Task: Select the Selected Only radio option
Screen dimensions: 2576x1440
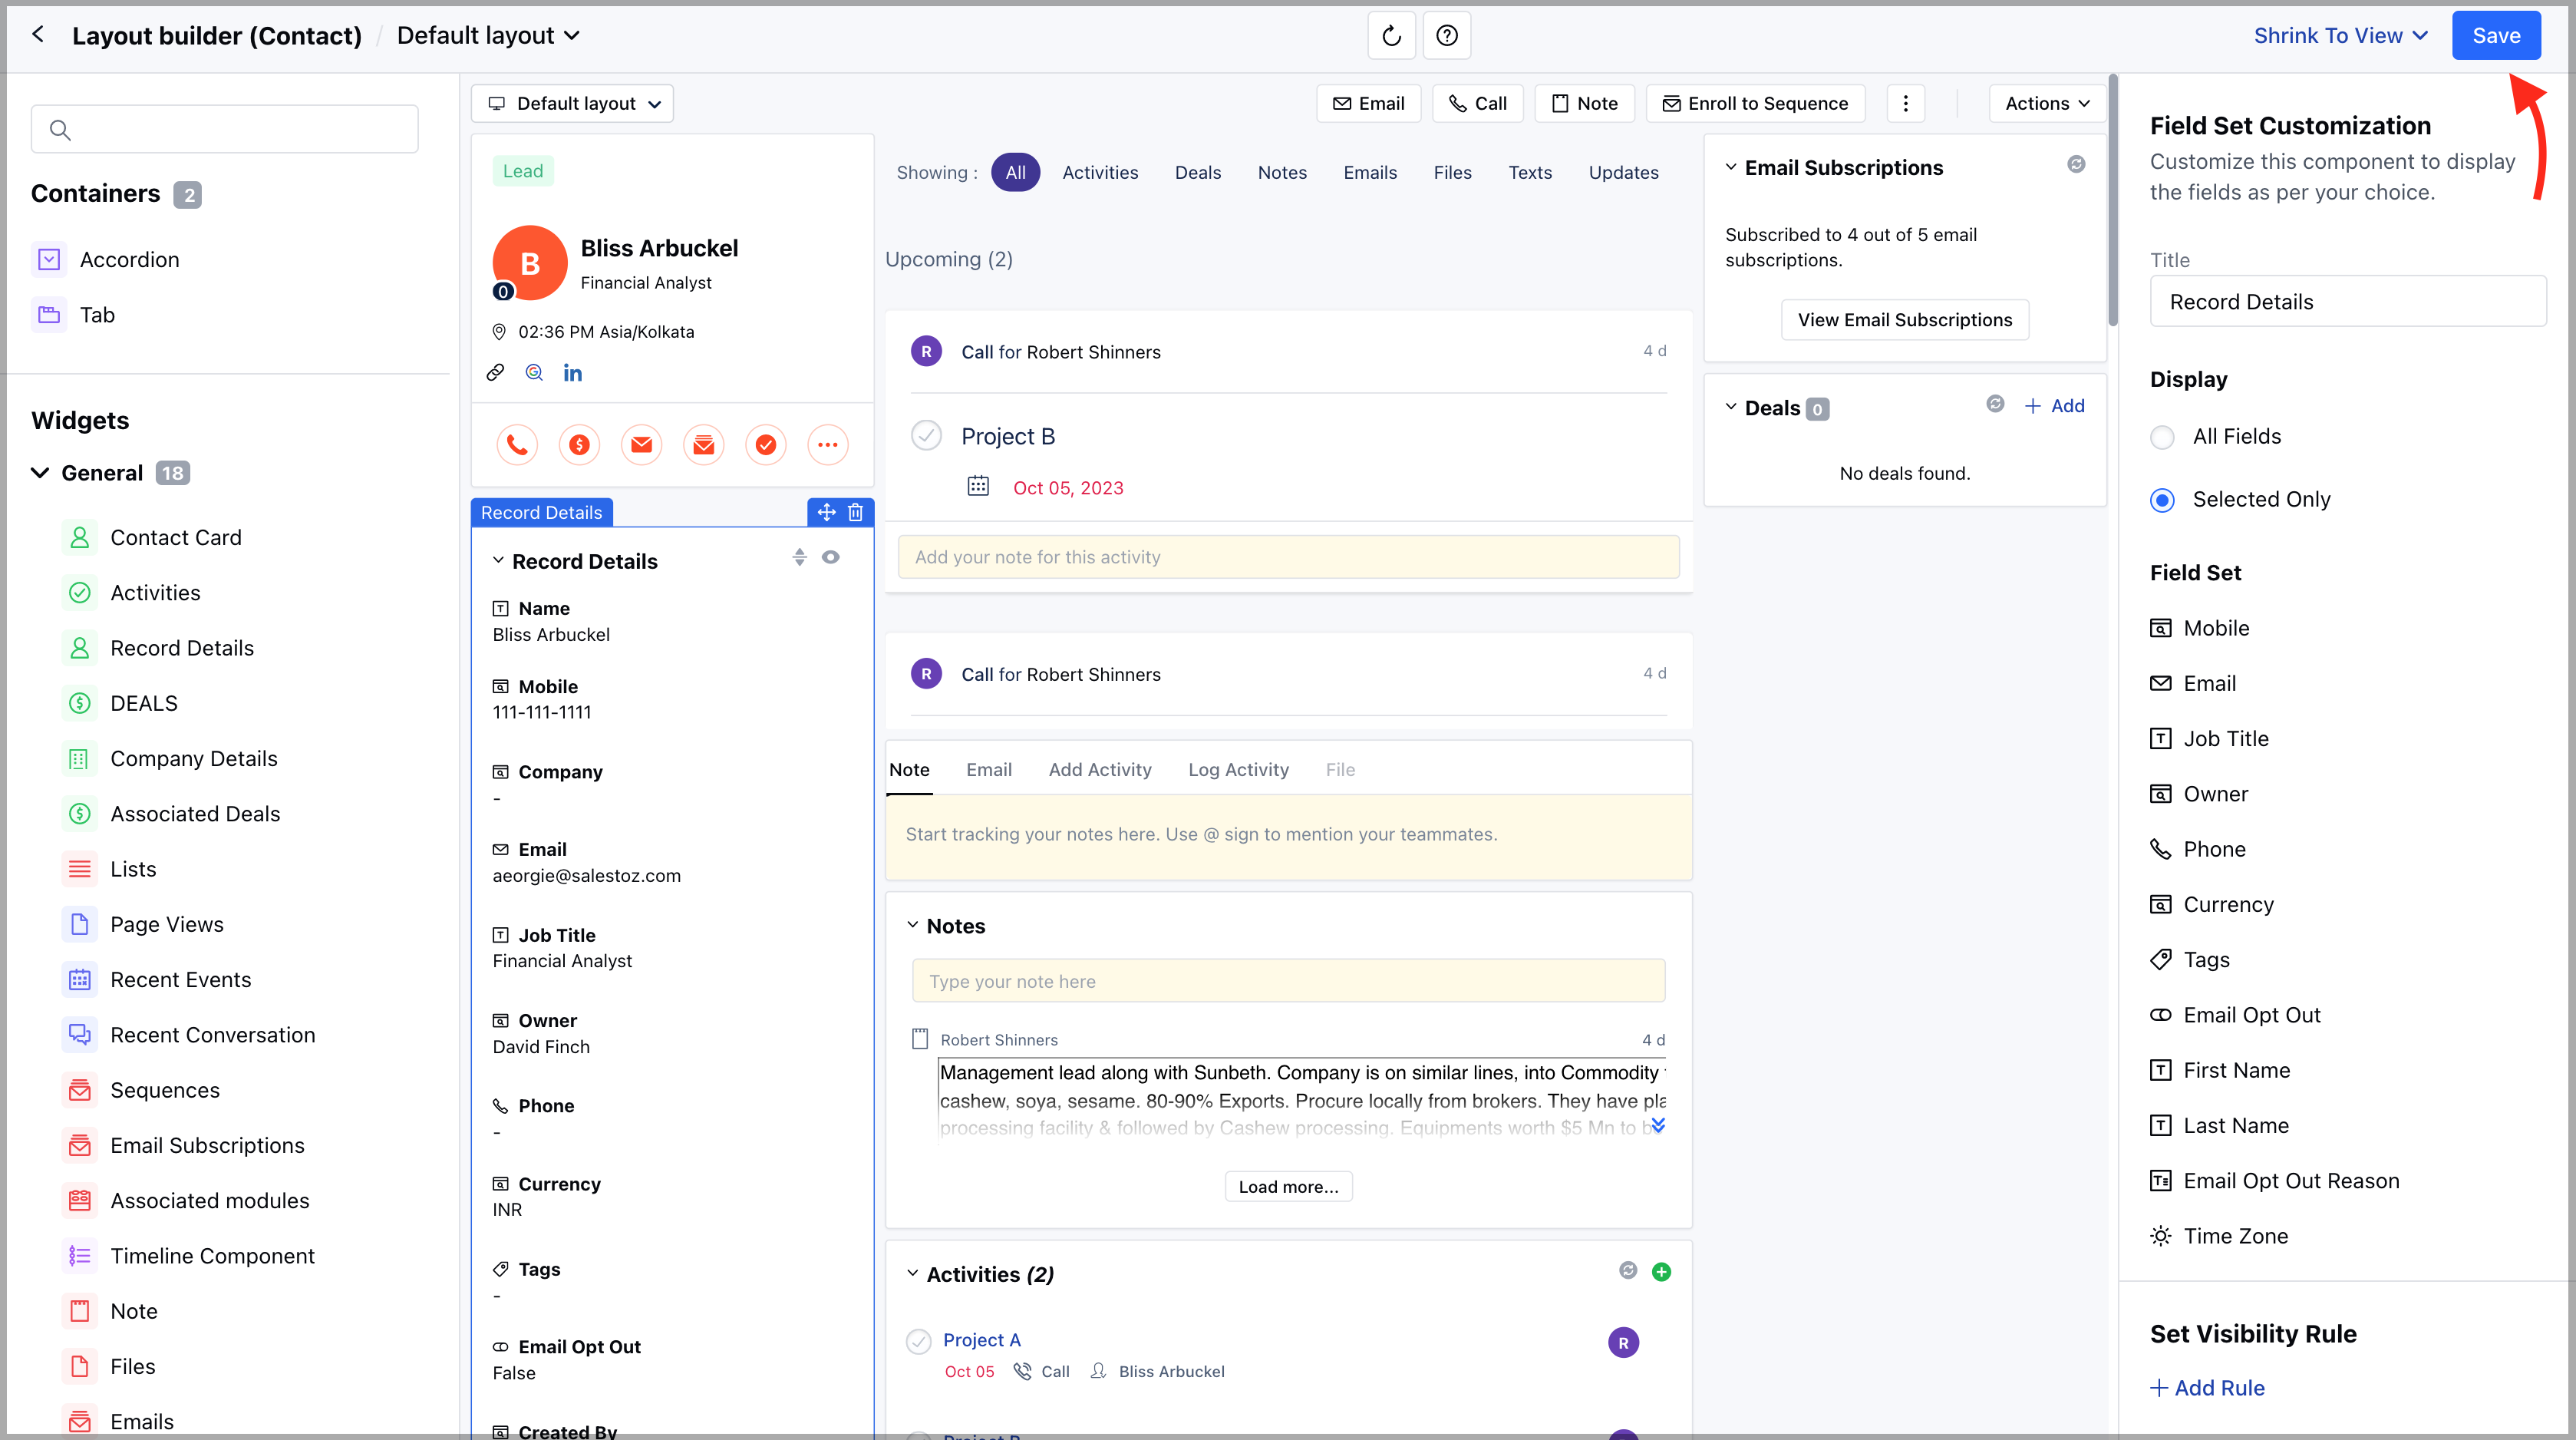Action: tap(2162, 500)
